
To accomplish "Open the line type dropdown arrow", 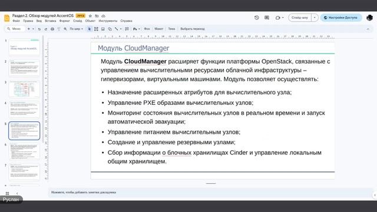I will (x=121, y=29).
